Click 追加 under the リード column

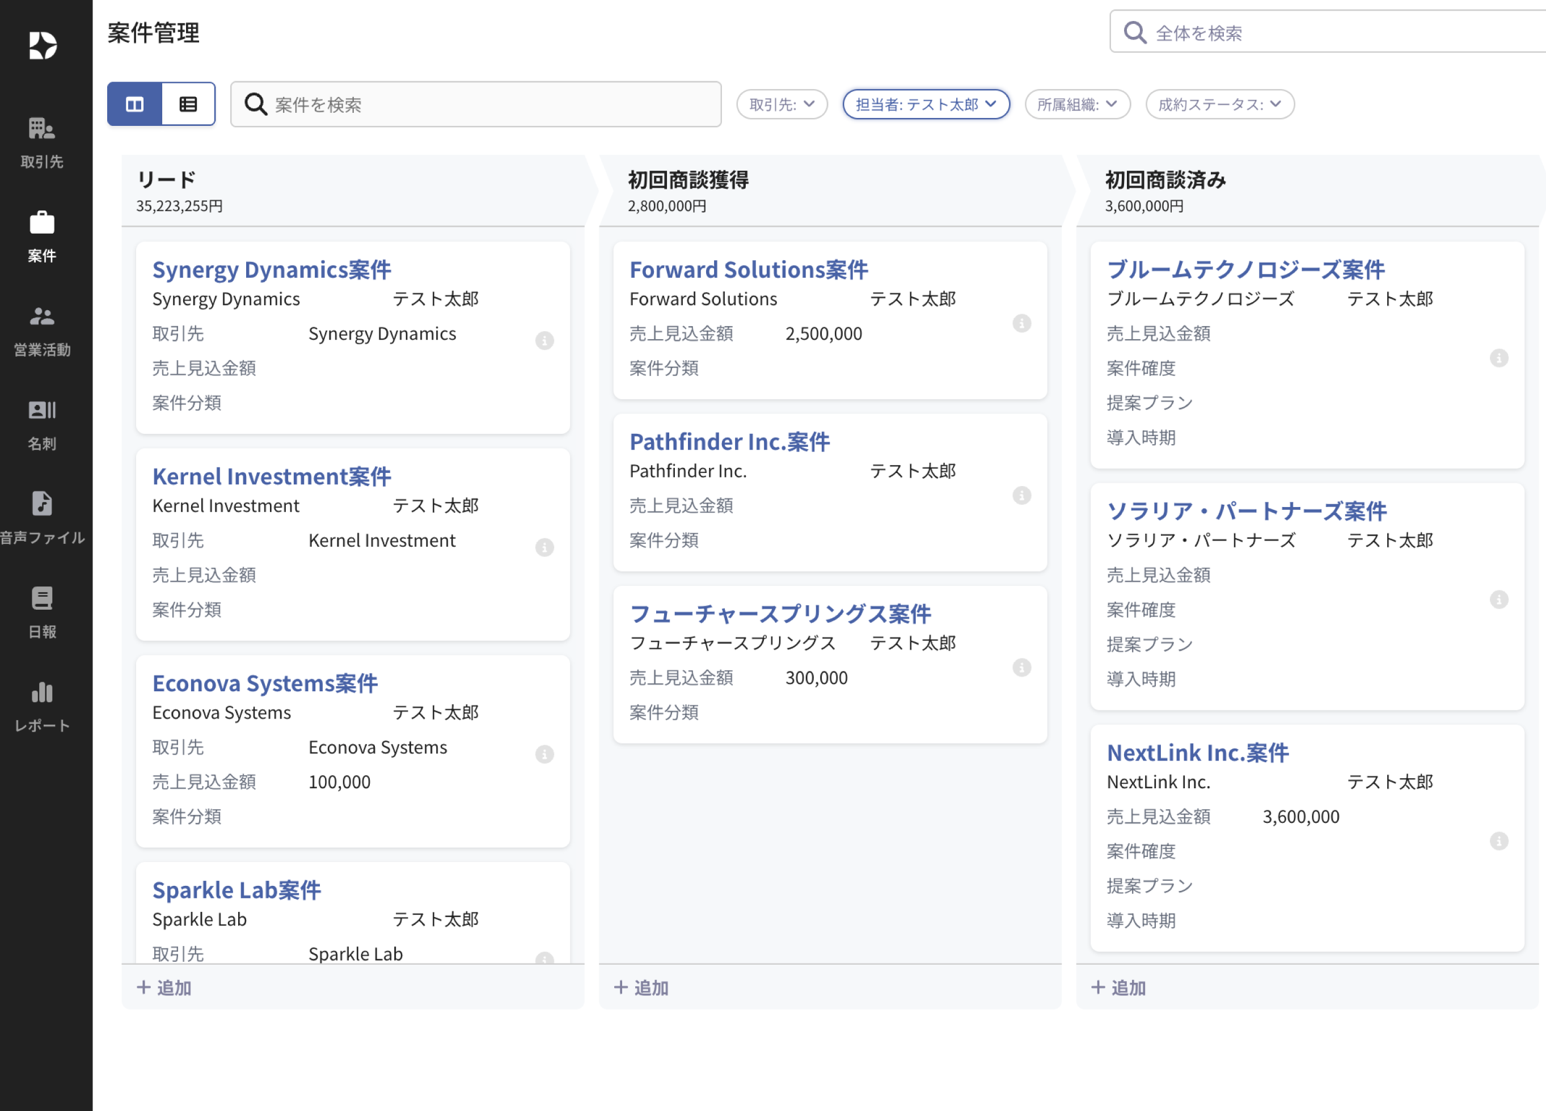(164, 987)
